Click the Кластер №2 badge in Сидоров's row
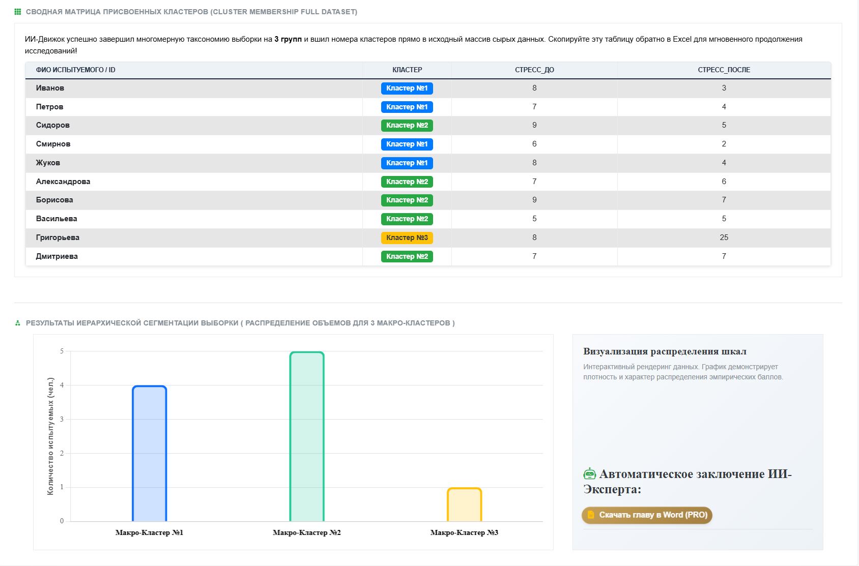Screen dimensions: 859x566 [407, 126]
